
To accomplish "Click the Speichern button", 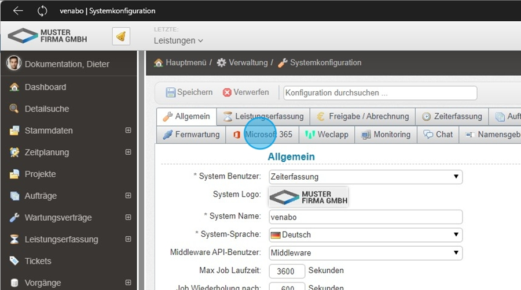I will (x=189, y=92).
